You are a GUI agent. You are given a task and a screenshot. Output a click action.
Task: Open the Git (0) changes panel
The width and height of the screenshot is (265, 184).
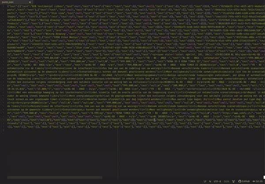[257, 181]
